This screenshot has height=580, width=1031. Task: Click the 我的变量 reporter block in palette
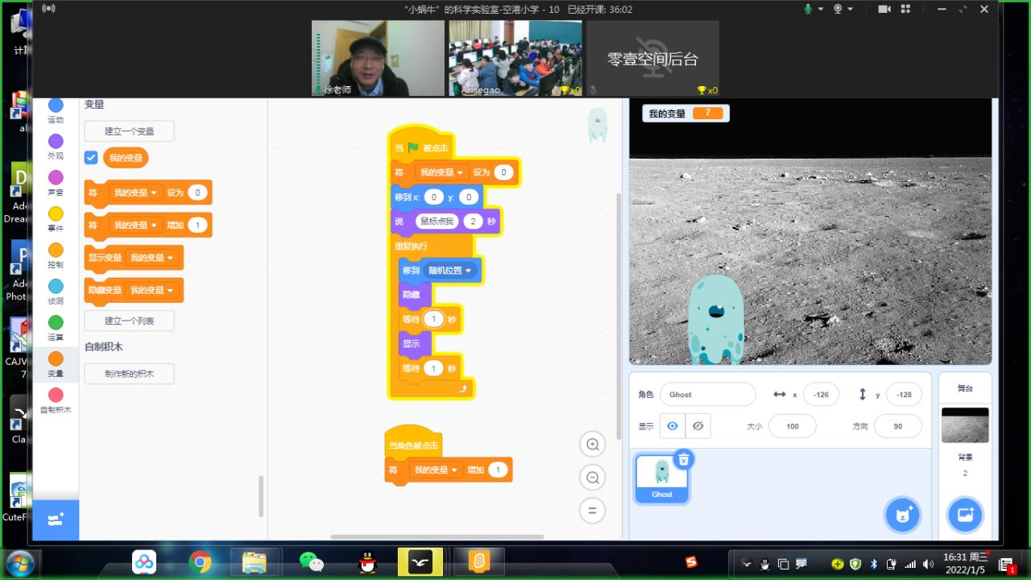[x=126, y=158]
